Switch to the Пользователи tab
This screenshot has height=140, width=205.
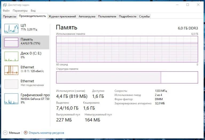(107, 16)
